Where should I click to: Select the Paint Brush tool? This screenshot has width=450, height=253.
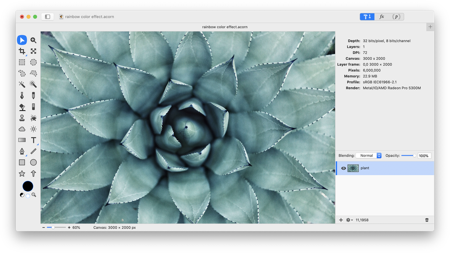pyautogui.click(x=22, y=96)
